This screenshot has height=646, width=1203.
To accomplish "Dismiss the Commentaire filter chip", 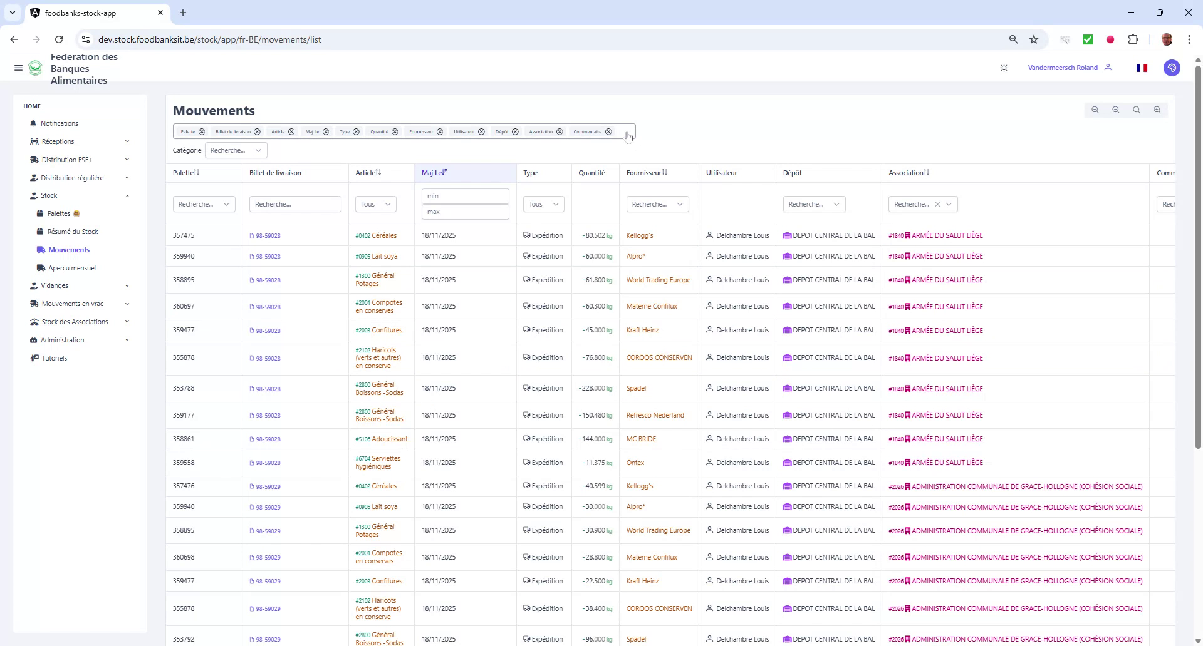I will point(608,132).
